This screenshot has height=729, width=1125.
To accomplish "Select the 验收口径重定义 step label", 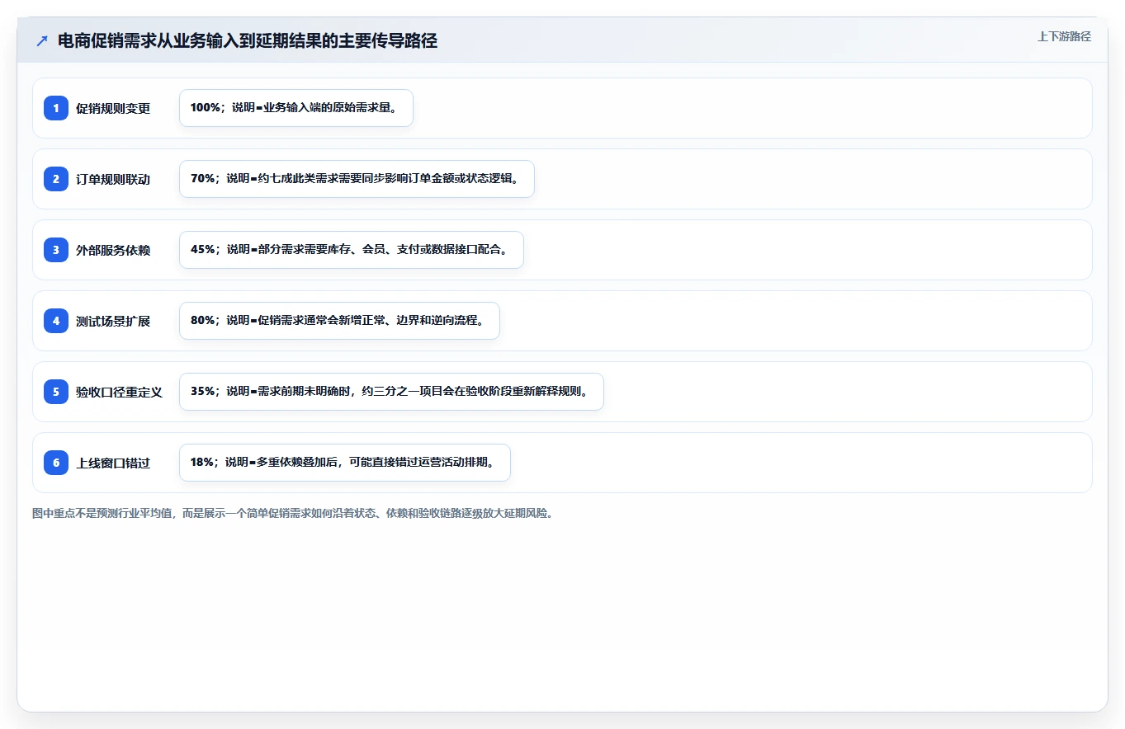I will click(x=120, y=392).
